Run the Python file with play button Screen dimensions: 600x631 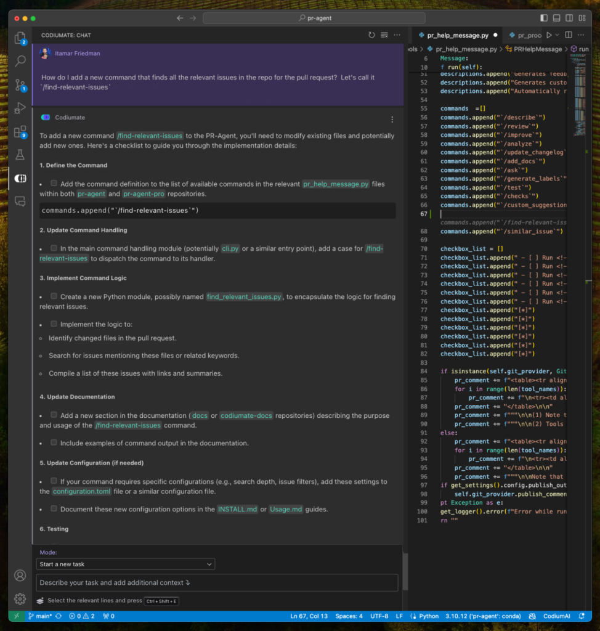pos(549,35)
